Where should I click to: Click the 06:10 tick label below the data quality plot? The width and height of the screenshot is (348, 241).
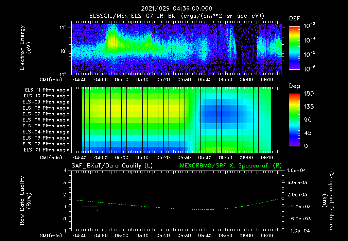pyautogui.click(x=267, y=236)
